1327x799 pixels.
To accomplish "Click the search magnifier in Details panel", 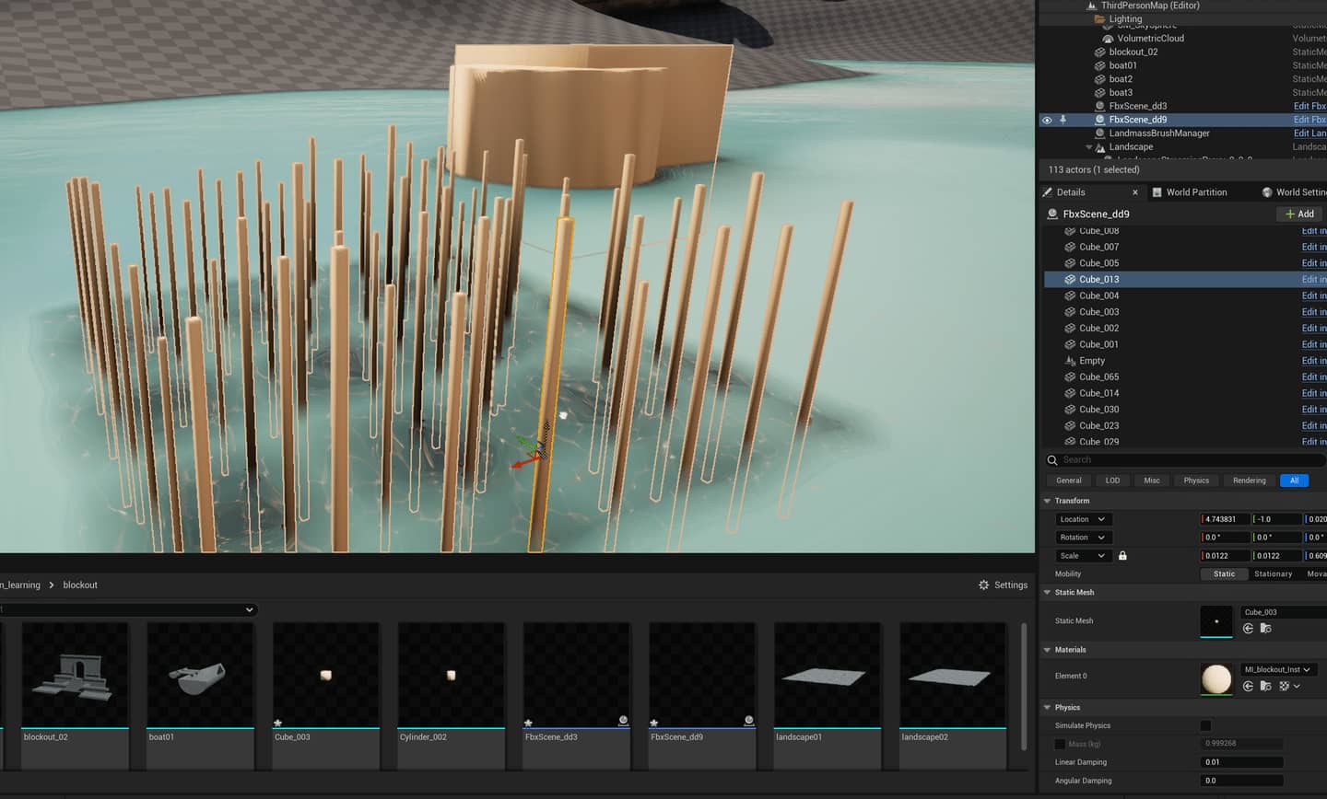I will pos(1052,459).
